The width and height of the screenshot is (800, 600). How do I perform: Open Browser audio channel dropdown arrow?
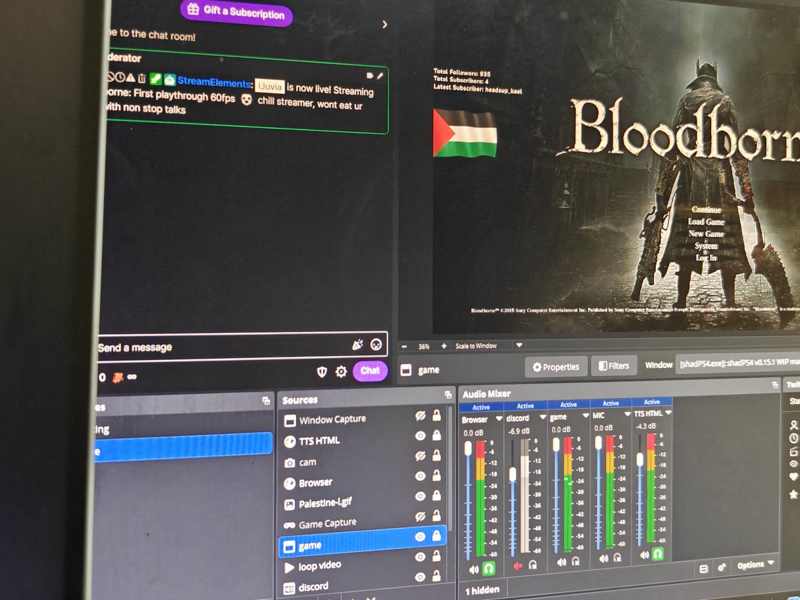coord(499,419)
